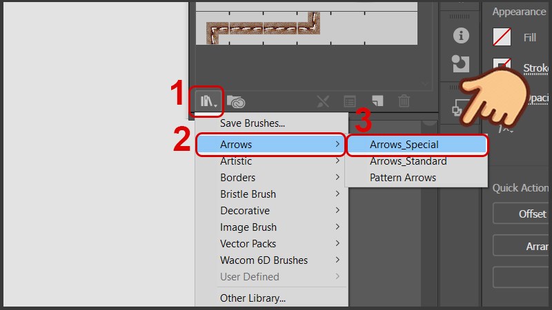Click Remove Brush Stroke icon
This screenshot has width=552, height=310.
[323, 102]
